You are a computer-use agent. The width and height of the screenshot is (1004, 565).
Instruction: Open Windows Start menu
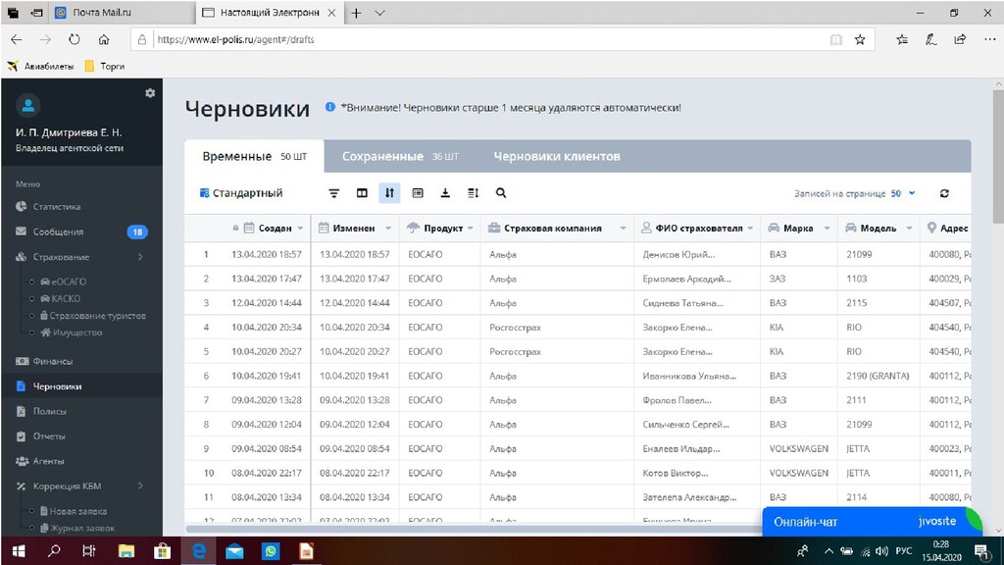19,551
